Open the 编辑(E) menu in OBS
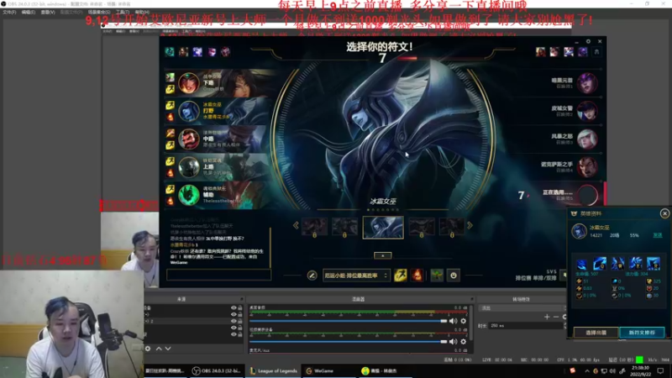Image resolution: width=672 pixels, height=378 pixels. pos(29,12)
